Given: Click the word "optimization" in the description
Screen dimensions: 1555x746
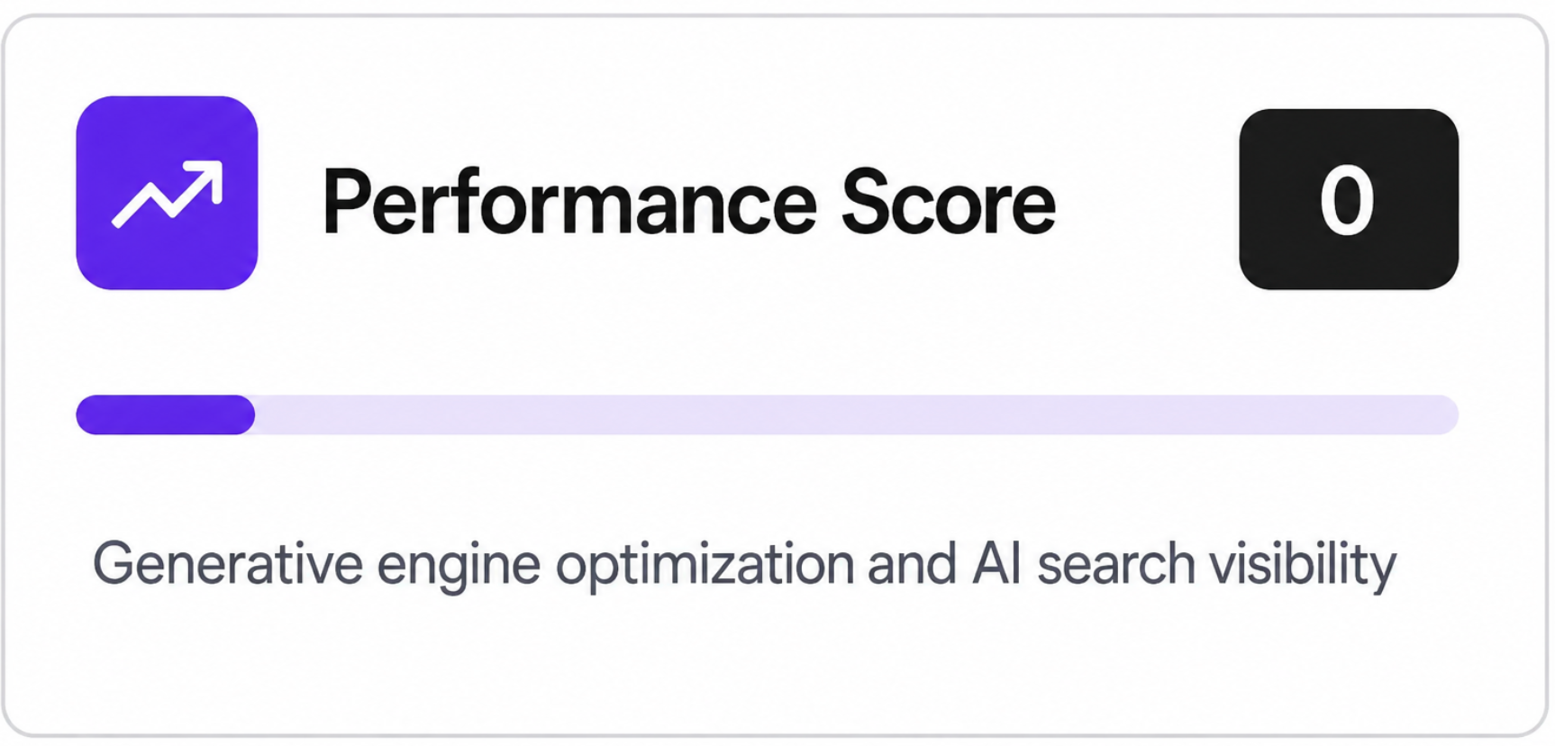Looking at the screenshot, I should (705, 566).
